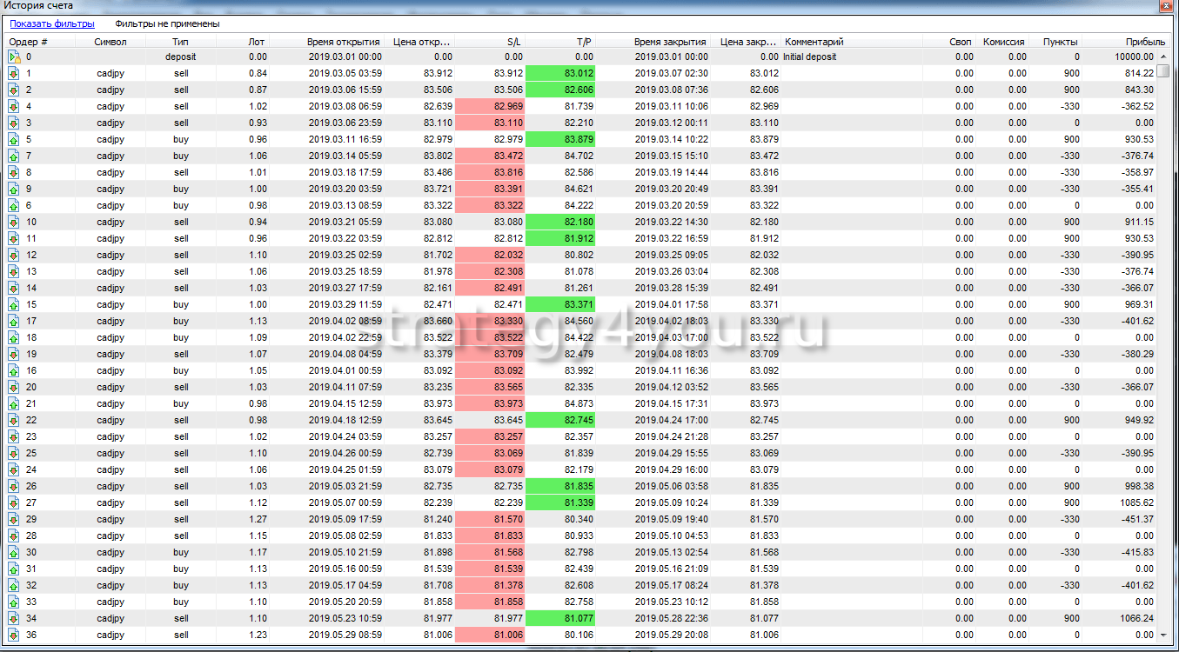Click the sell icon for order 22

point(14,421)
